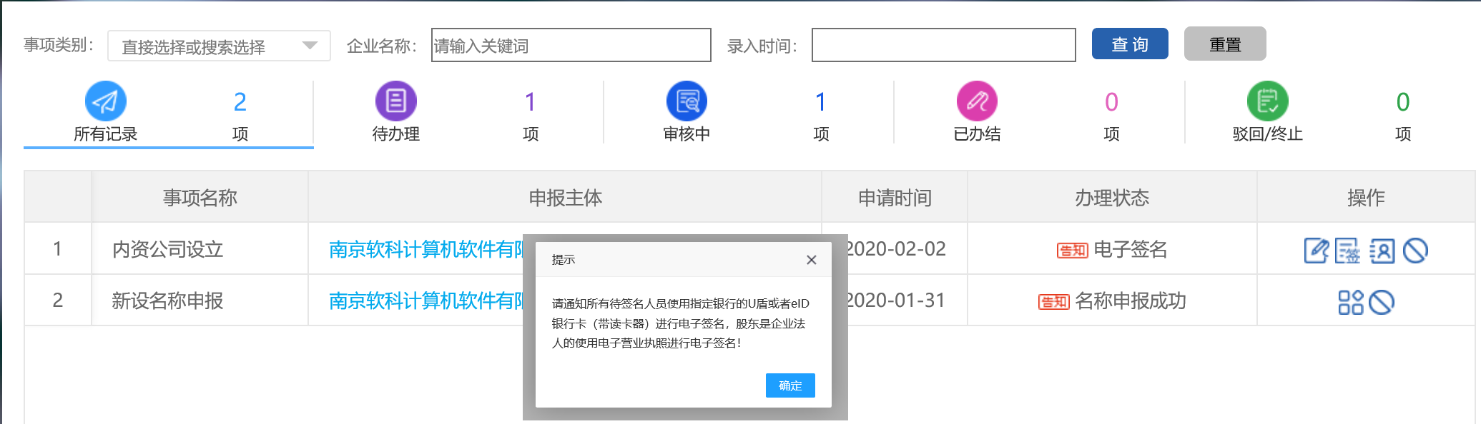1481x424 pixels.
Task: Click the count 0 beside 已办结
Action: coord(1111,102)
